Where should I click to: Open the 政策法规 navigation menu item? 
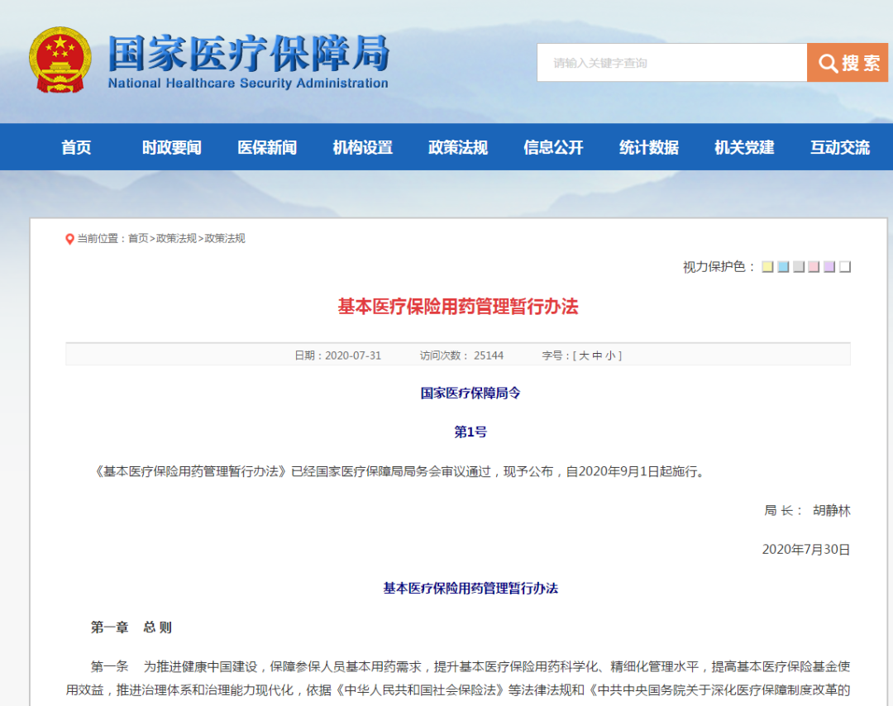[x=457, y=147]
